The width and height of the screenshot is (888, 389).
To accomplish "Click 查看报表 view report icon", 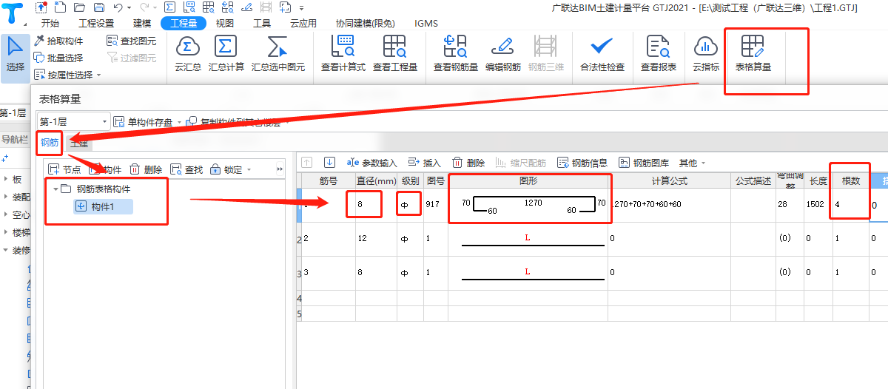I will [658, 54].
